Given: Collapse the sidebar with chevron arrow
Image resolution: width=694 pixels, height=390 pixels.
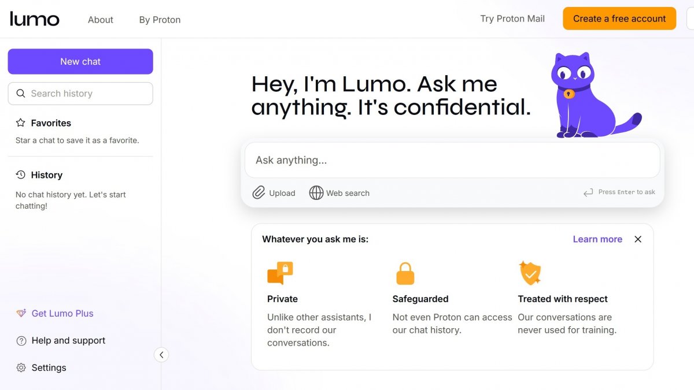Looking at the screenshot, I should click(161, 355).
